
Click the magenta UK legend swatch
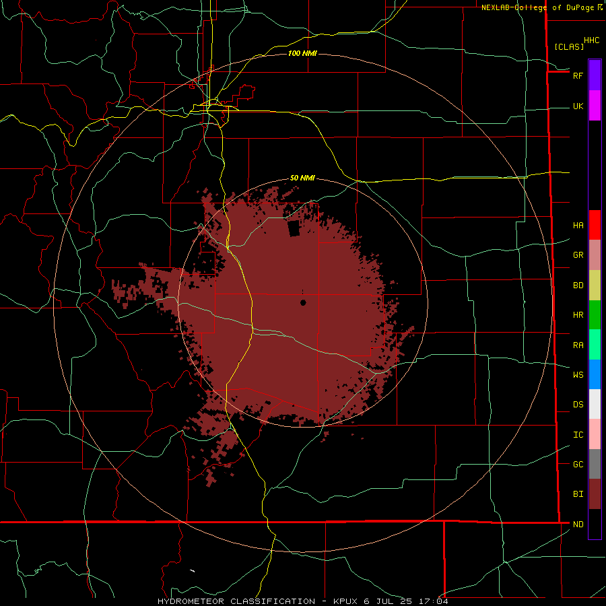pos(595,106)
